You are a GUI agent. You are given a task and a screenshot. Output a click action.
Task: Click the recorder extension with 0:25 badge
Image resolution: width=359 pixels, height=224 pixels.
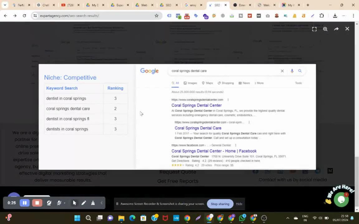(x=187, y=16)
